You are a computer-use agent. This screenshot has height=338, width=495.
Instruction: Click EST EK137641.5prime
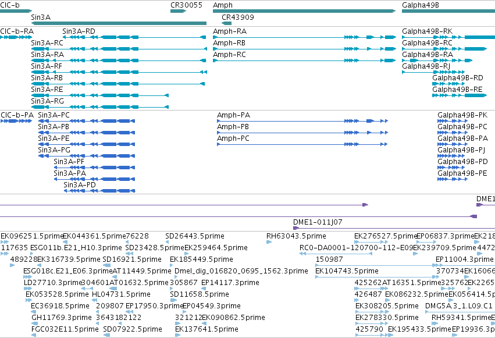click(178, 335)
